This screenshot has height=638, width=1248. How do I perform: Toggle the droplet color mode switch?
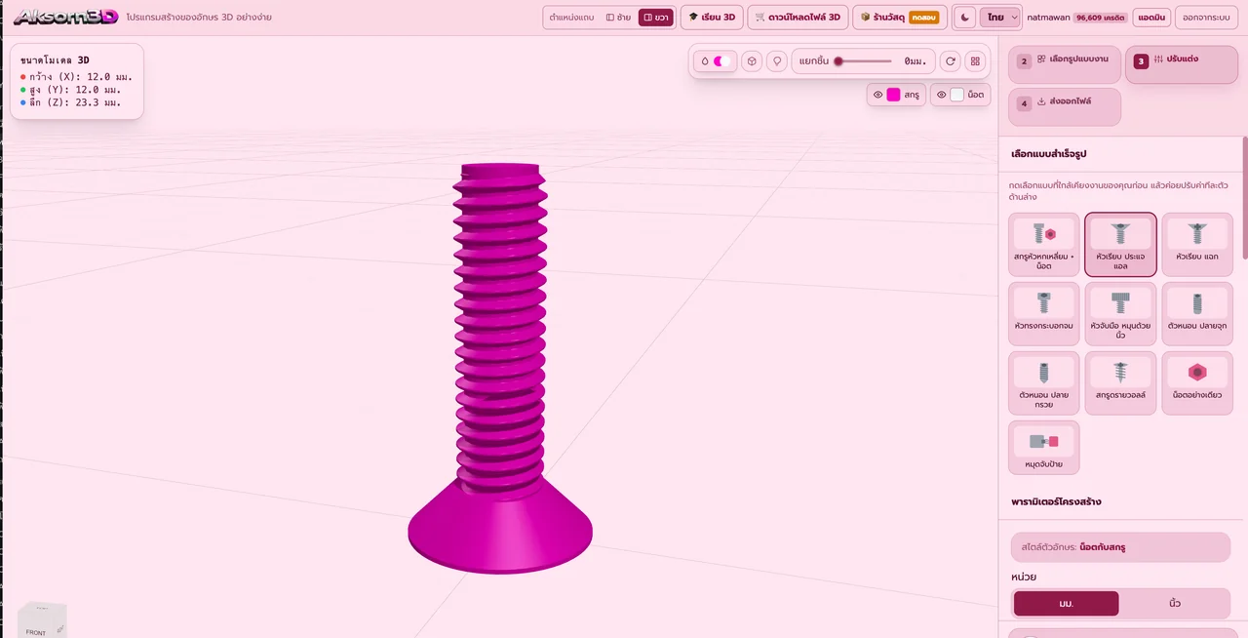point(716,60)
